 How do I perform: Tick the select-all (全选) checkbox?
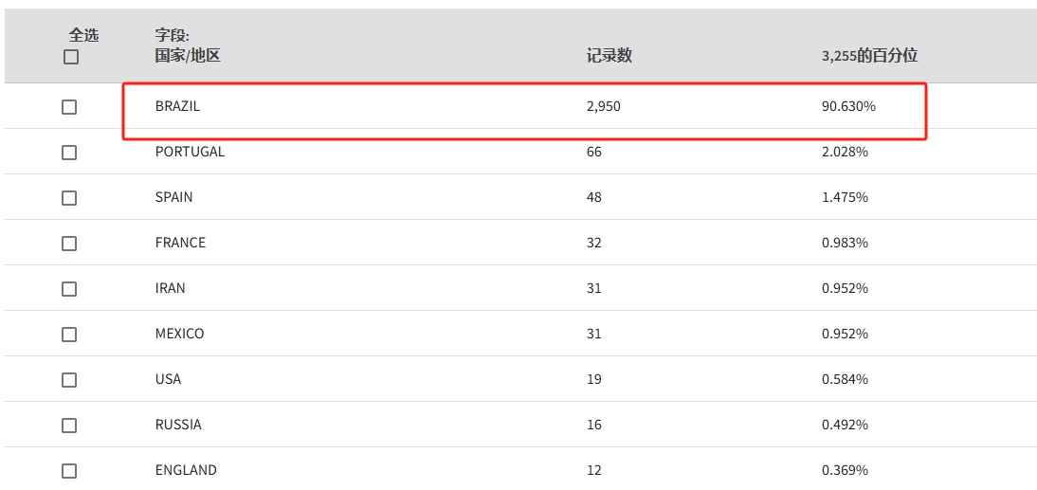[71, 57]
